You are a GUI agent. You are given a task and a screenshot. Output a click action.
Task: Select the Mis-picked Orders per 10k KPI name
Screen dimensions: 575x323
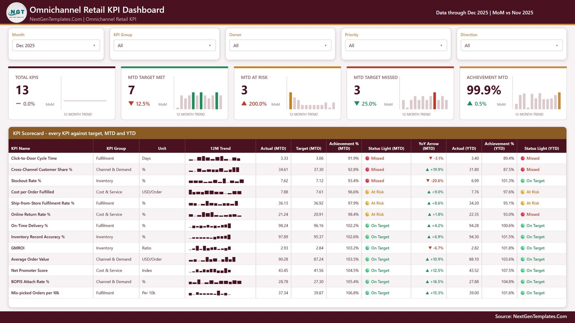(x=35, y=293)
